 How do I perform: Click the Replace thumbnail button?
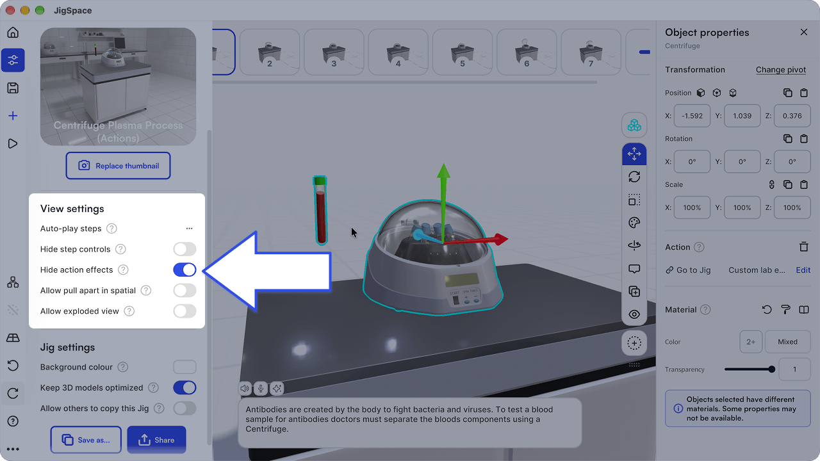pyautogui.click(x=119, y=166)
